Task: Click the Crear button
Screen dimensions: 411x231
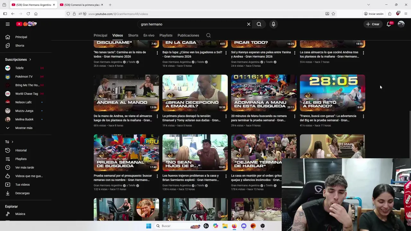Action: (373, 24)
